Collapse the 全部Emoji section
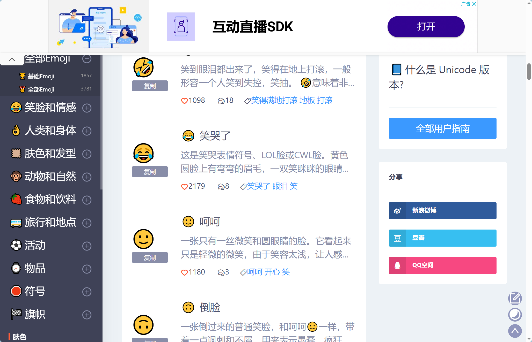Viewport: 532px width, 342px height. 87,59
